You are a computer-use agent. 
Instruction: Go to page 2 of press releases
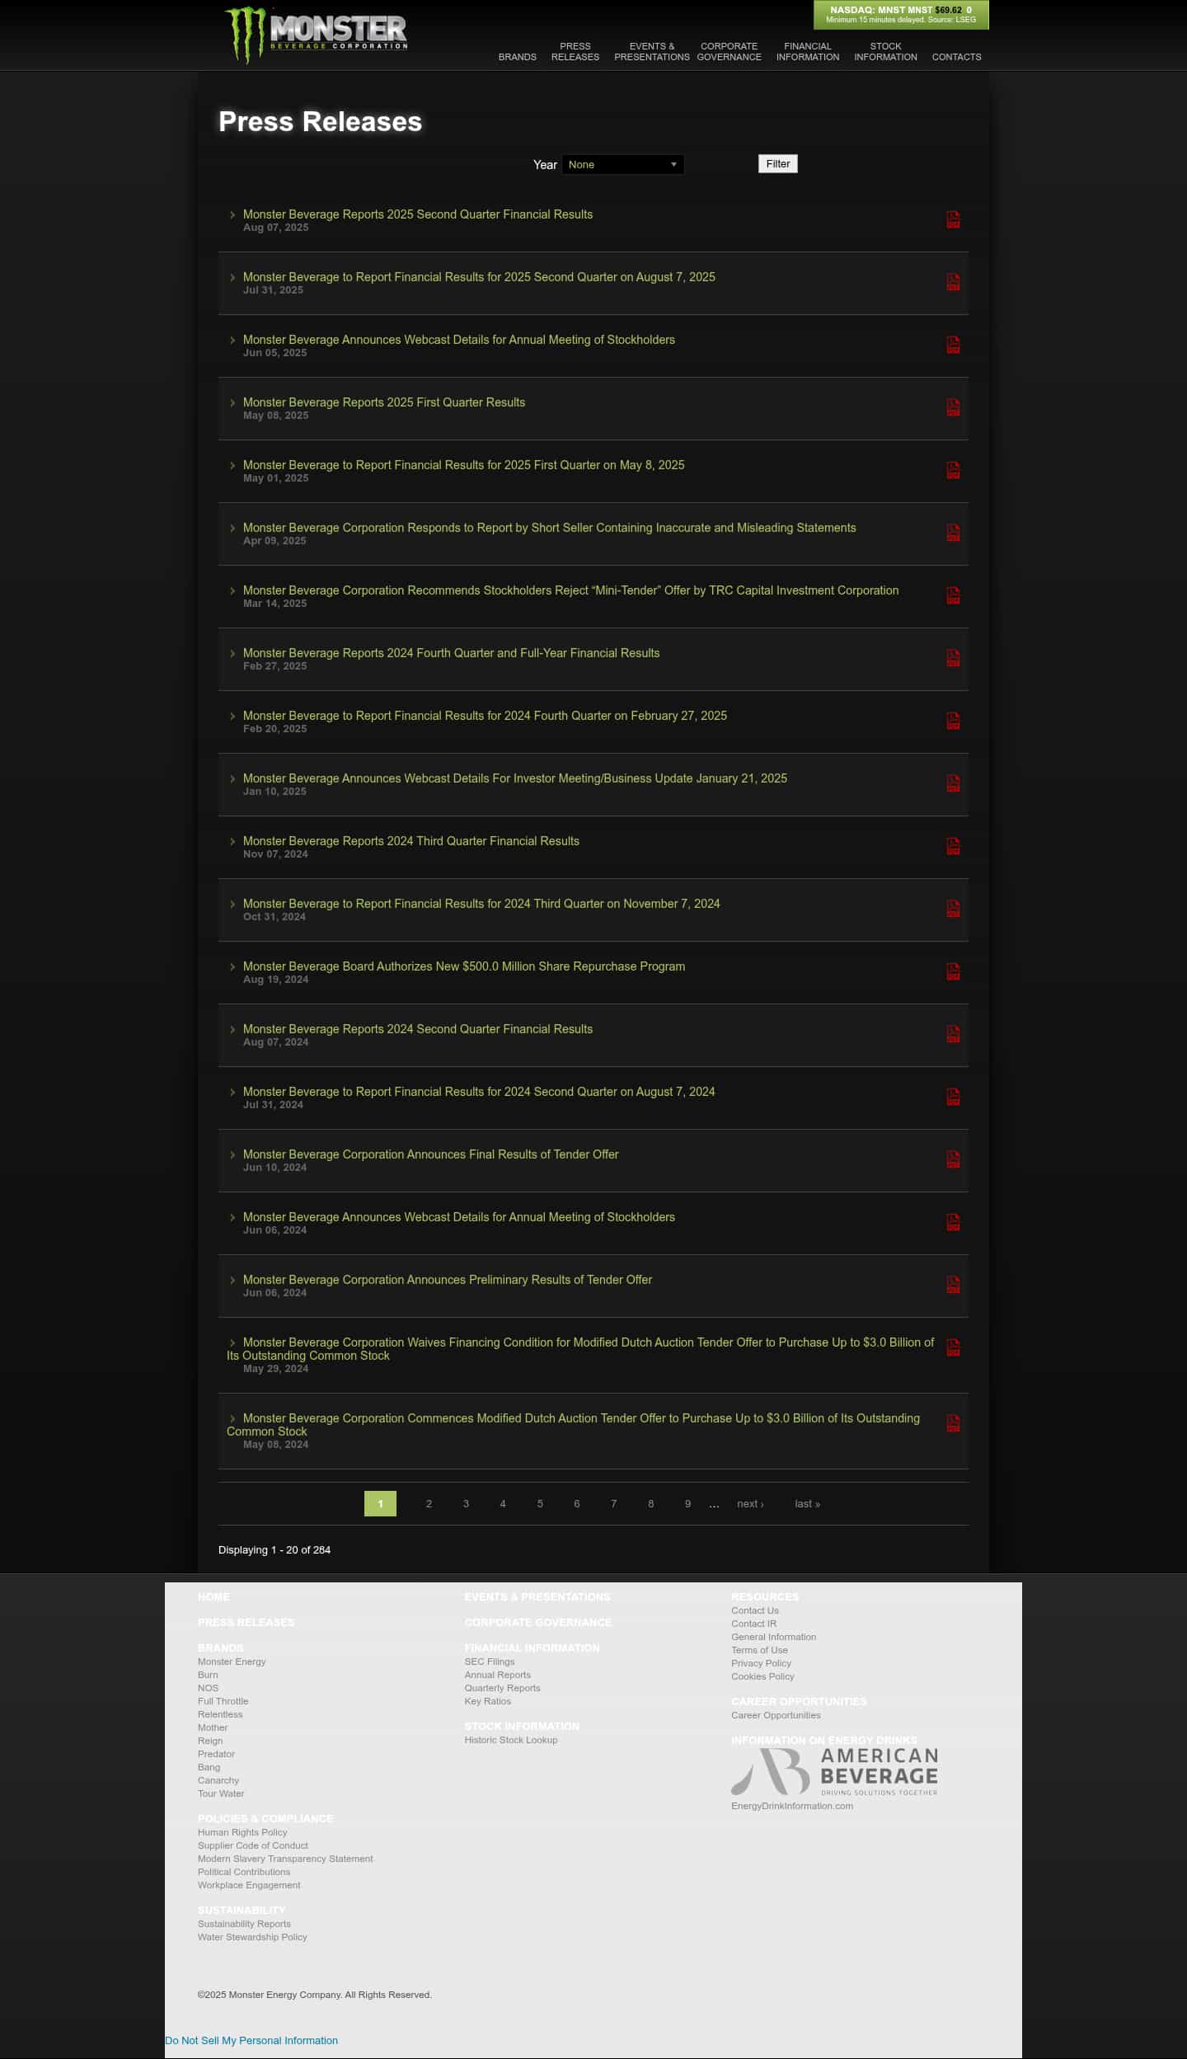[x=429, y=1504]
